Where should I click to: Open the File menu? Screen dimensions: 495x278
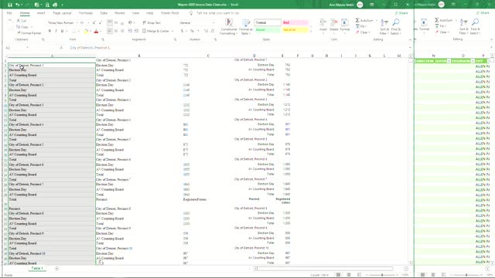click(9, 13)
